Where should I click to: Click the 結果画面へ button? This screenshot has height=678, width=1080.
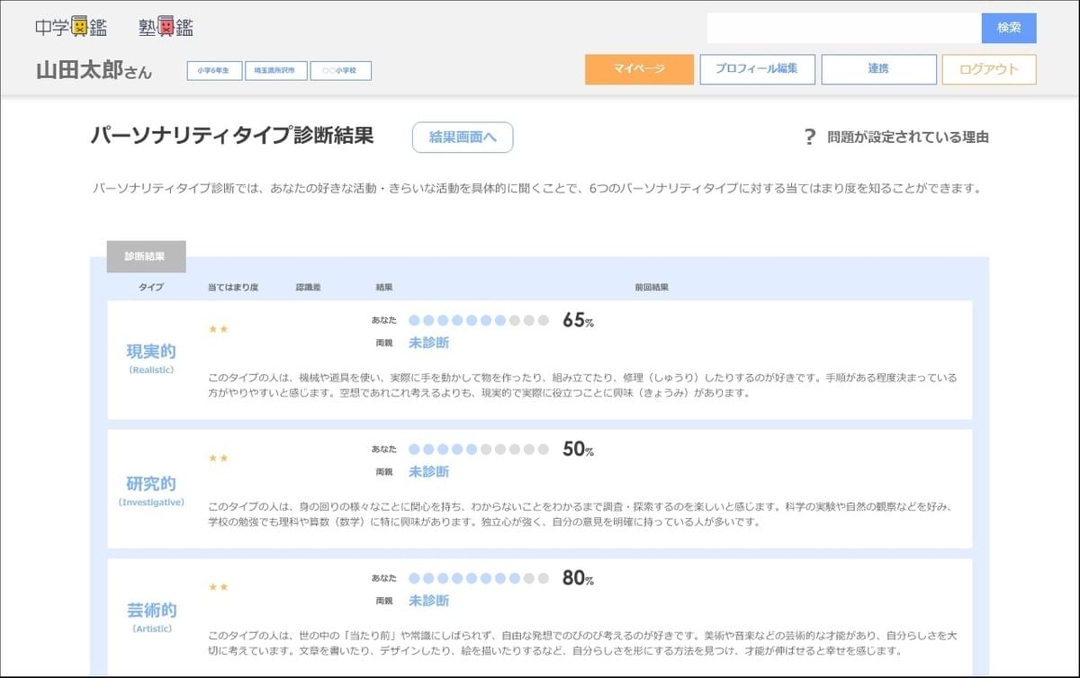point(463,138)
